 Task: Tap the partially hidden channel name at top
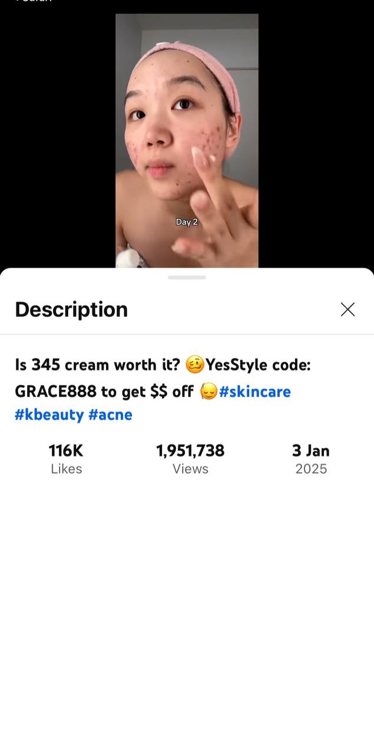[x=34, y=1]
